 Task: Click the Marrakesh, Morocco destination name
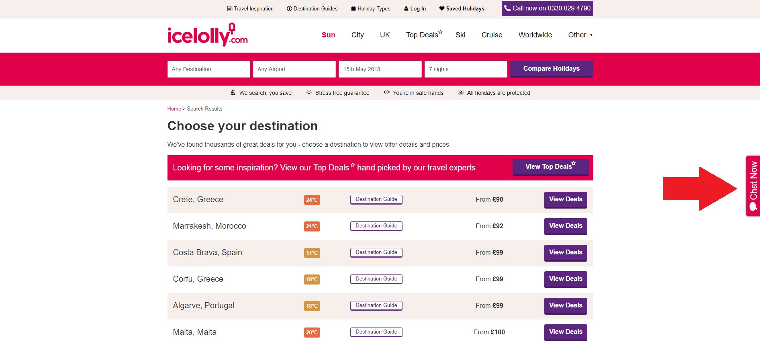210,226
